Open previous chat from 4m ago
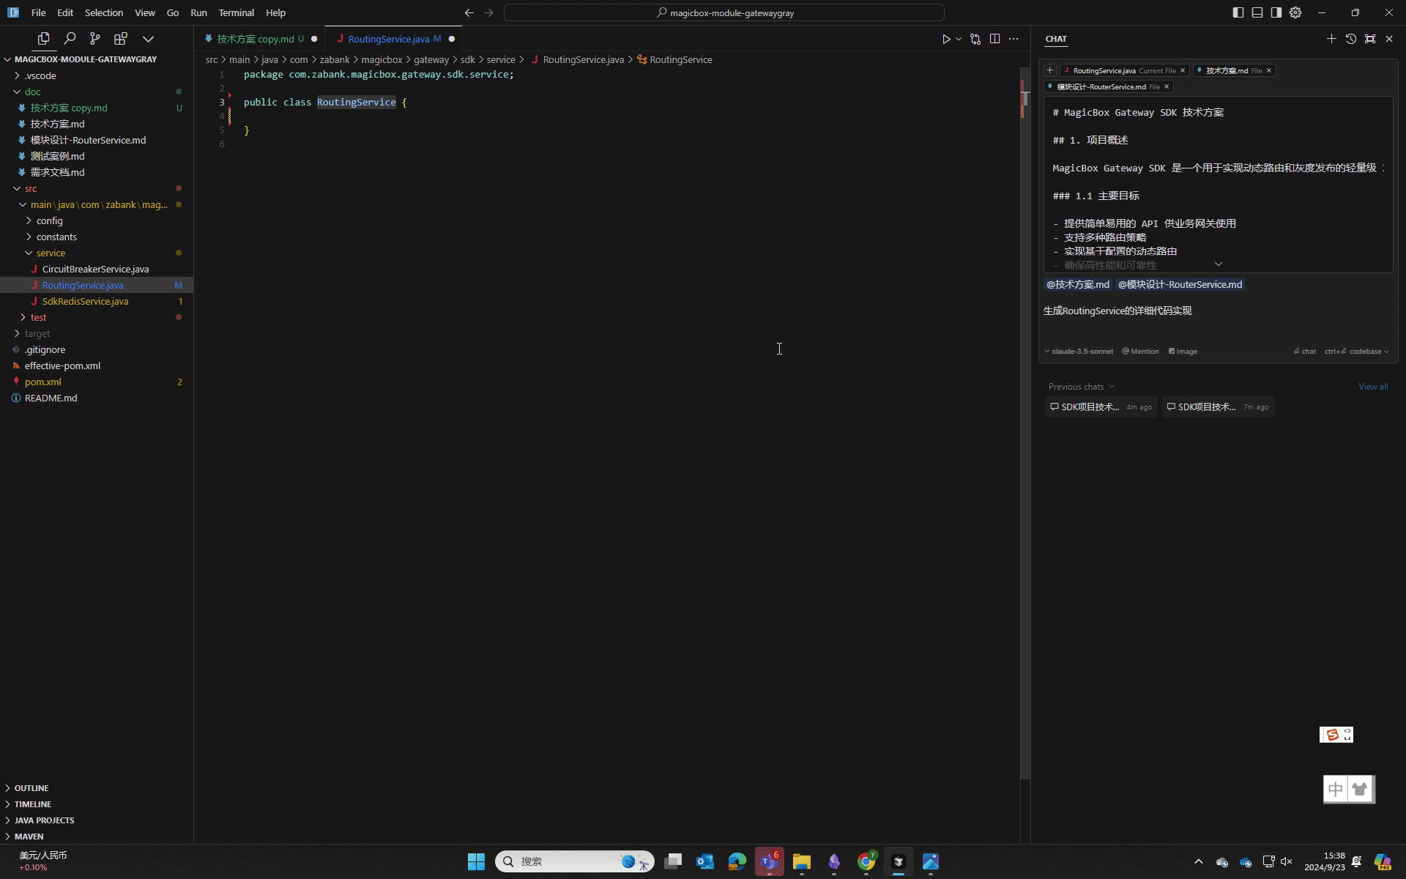 coord(1101,407)
